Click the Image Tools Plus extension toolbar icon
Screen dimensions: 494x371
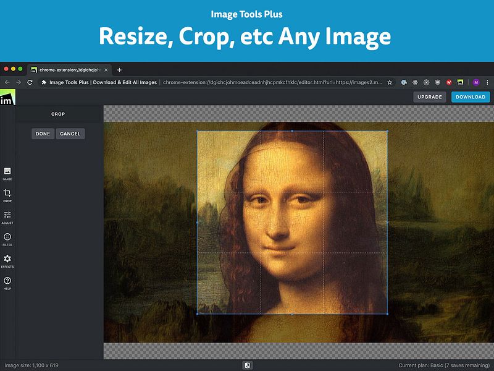pos(460,82)
